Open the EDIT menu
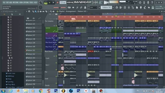Screen dimensions: 165x93 (7, 2)
